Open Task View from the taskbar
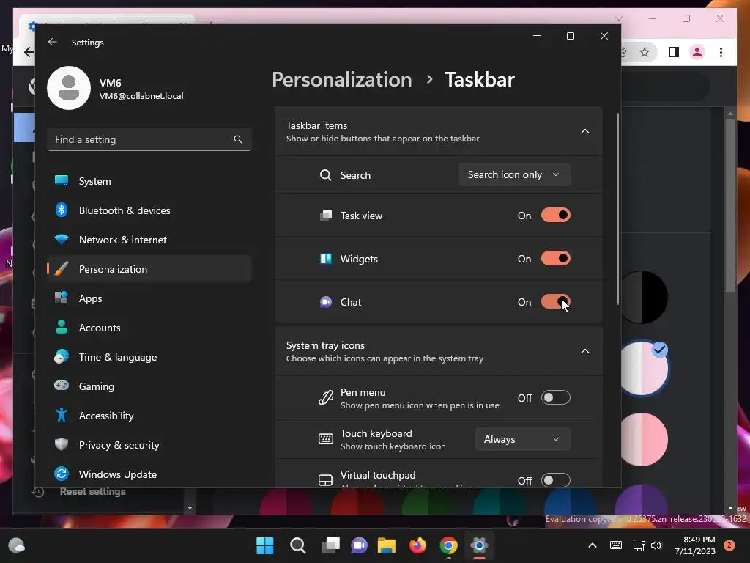 [x=330, y=545]
